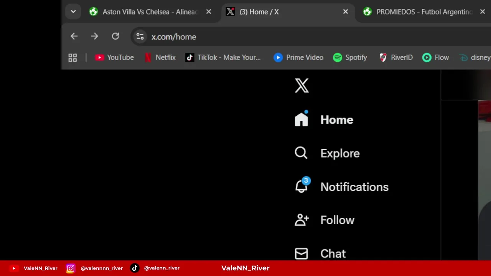The width and height of the screenshot is (491, 276).
Task: Reload the current page
Action: click(115, 36)
